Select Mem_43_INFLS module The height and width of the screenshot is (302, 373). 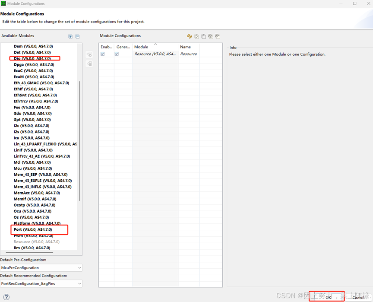[x=43, y=187]
